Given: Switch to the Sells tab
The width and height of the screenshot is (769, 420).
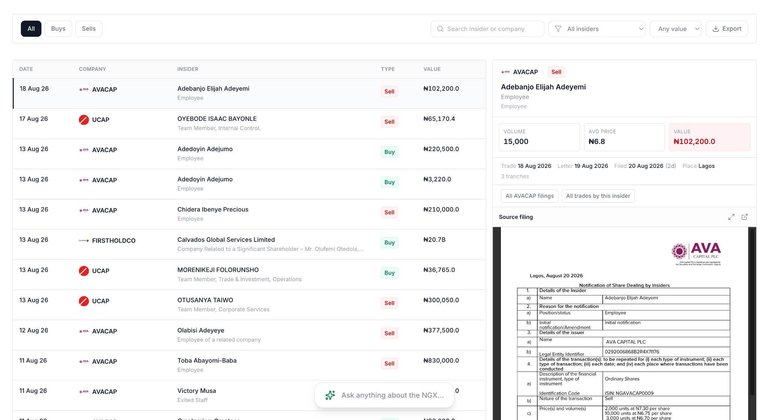Looking at the screenshot, I should click(89, 29).
